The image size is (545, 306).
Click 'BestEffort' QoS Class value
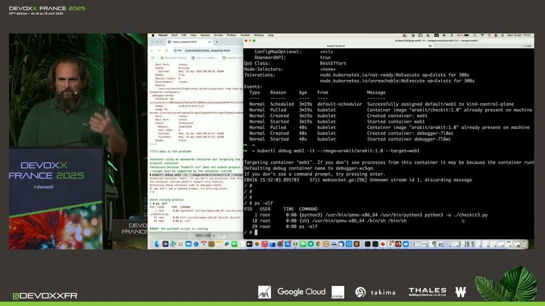[x=333, y=63]
